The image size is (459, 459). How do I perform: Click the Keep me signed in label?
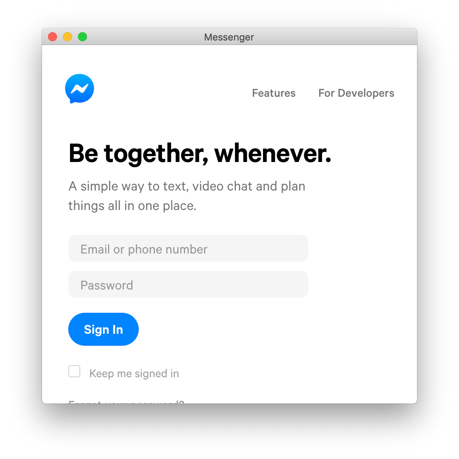click(134, 373)
